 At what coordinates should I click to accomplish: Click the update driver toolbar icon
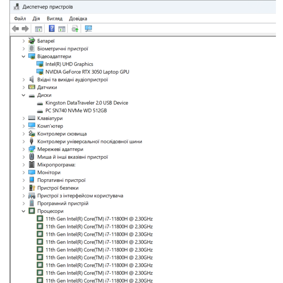click(75, 29)
